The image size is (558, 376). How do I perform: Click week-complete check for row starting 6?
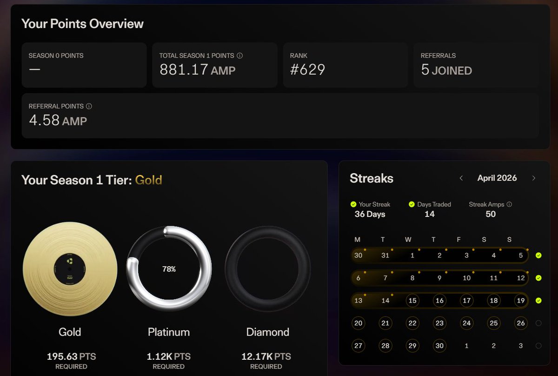(x=538, y=278)
